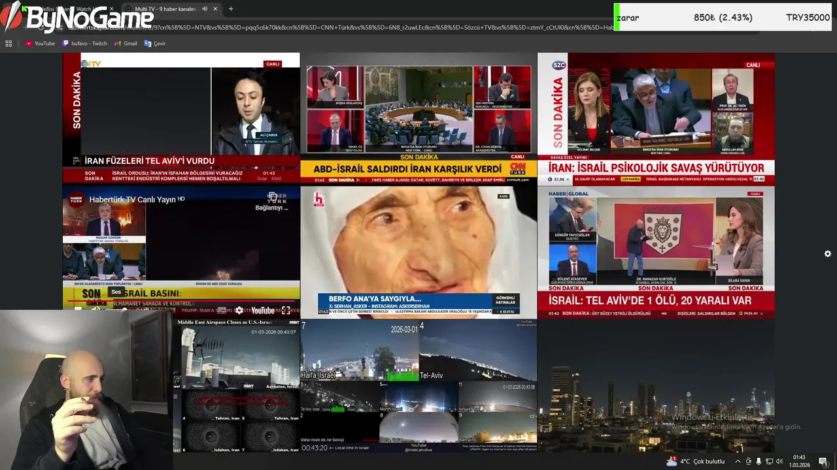837x470 pixels.
Task: Click the SZC logo in Sözcü stream
Action: pos(559,65)
